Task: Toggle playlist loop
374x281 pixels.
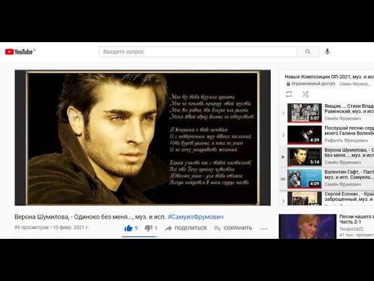Action: coord(289,94)
